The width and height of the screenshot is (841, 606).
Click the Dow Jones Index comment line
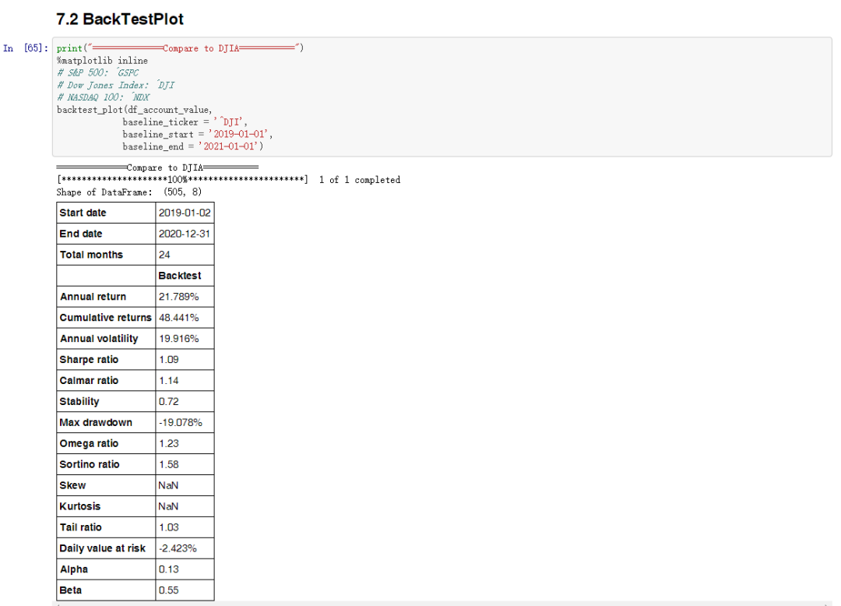click(115, 85)
